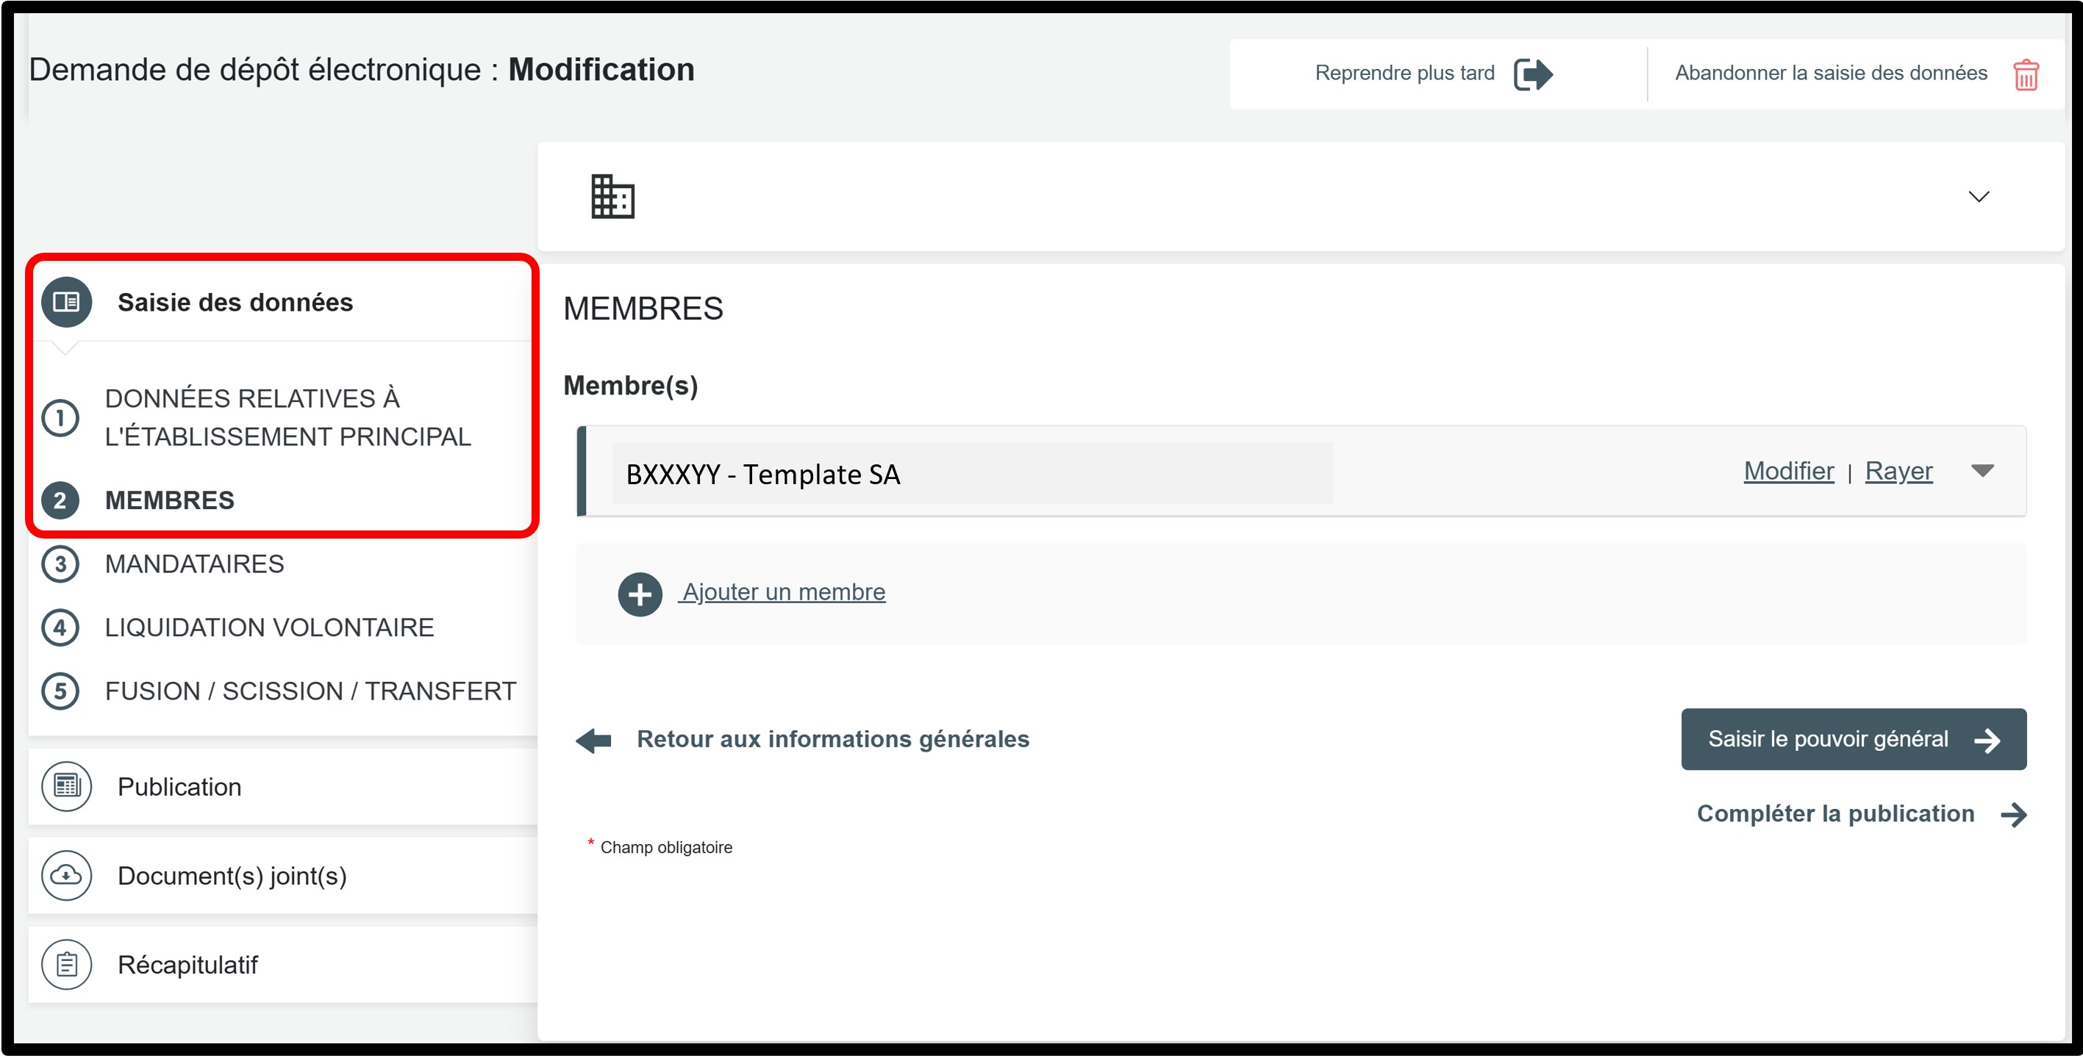Collapse the Saisie des données section
Screen dimensions: 2083x1058
[x=235, y=302]
